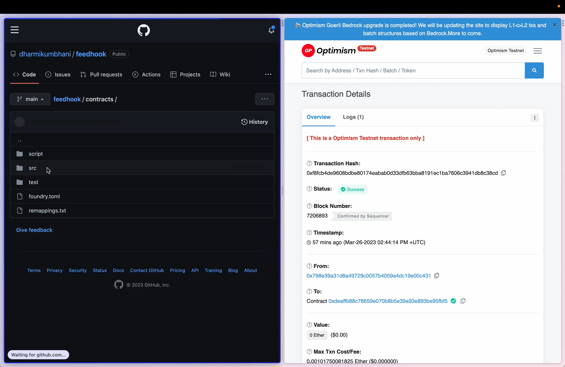Open the contracts folder more options button

pyautogui.click(x=265, y=99)
